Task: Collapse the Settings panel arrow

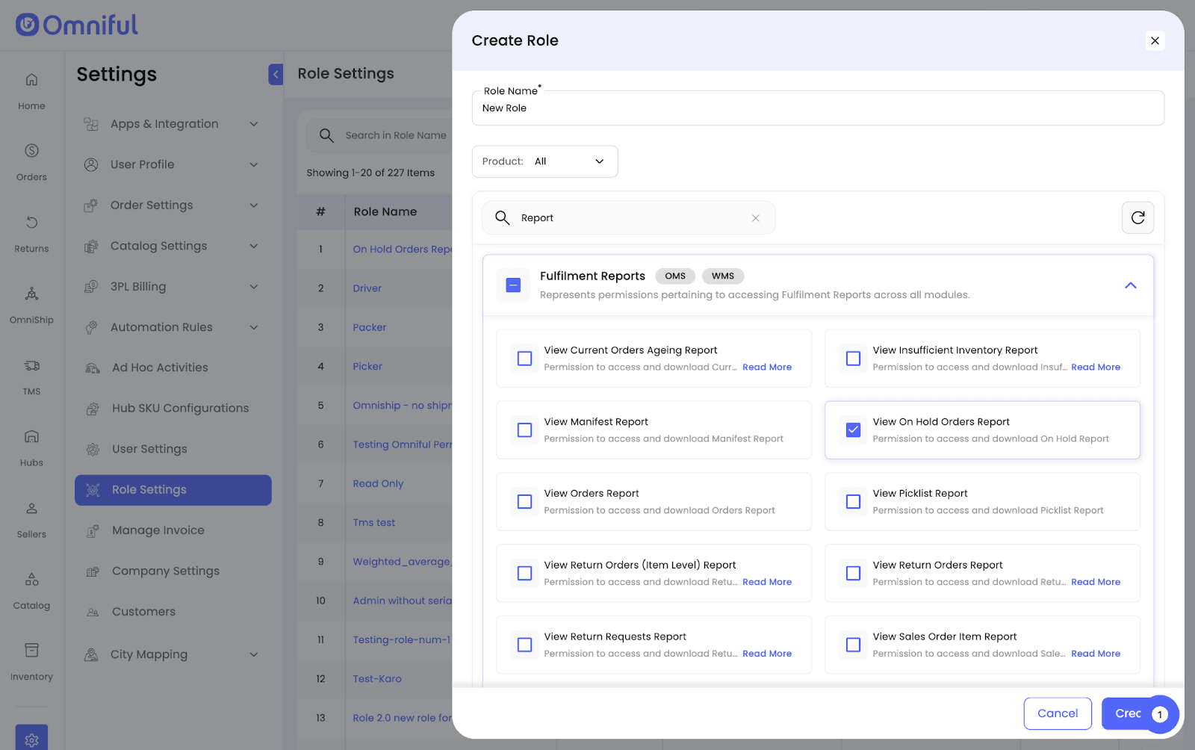Action: coord(276,74)
